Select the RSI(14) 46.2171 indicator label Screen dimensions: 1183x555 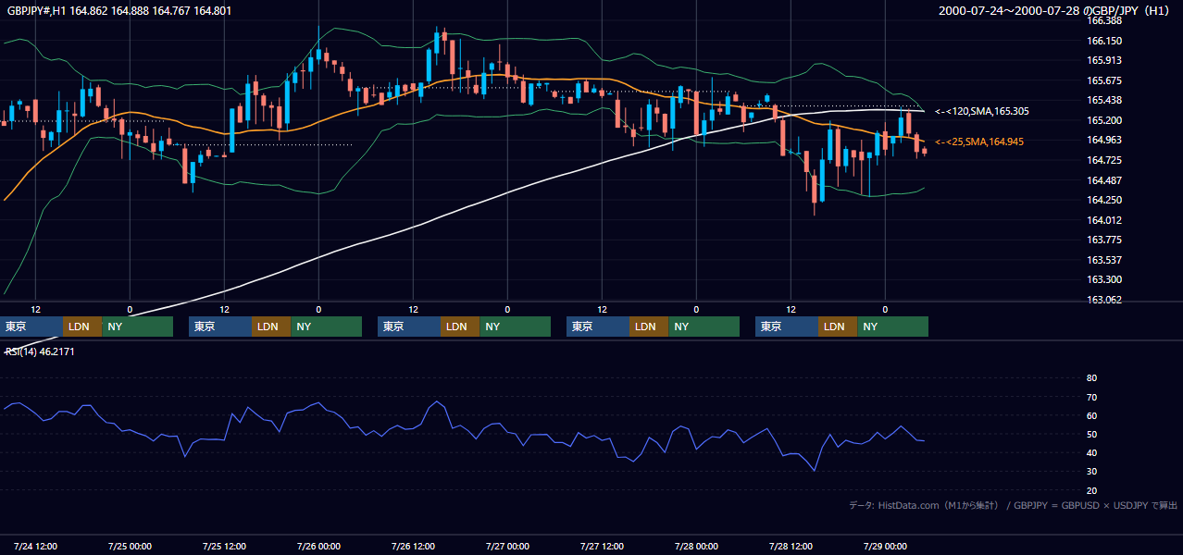(40, 351)
